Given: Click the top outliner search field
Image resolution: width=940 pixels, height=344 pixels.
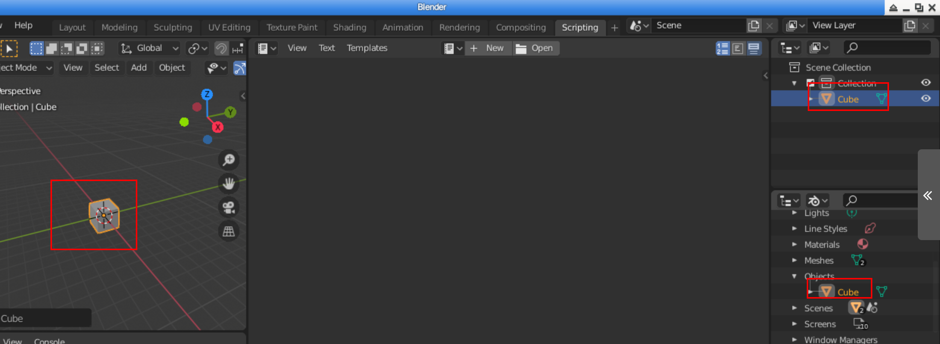Looking at the screenshot, I should click(x=887, y=48).
